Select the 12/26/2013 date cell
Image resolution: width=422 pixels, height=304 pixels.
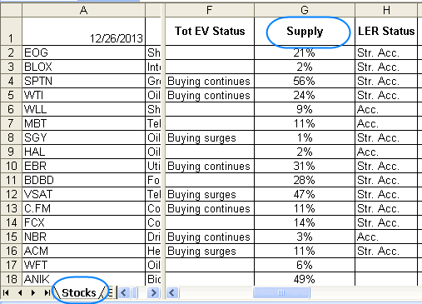click(83, 31)
